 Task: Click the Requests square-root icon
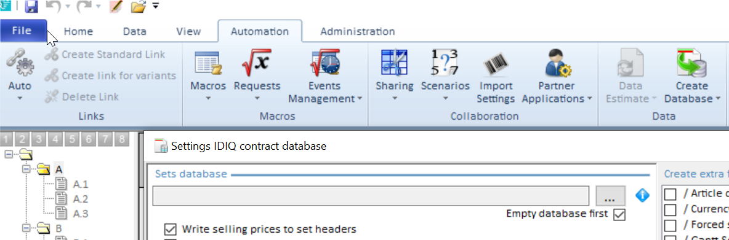pyautogui.click(x=256, y=63)
